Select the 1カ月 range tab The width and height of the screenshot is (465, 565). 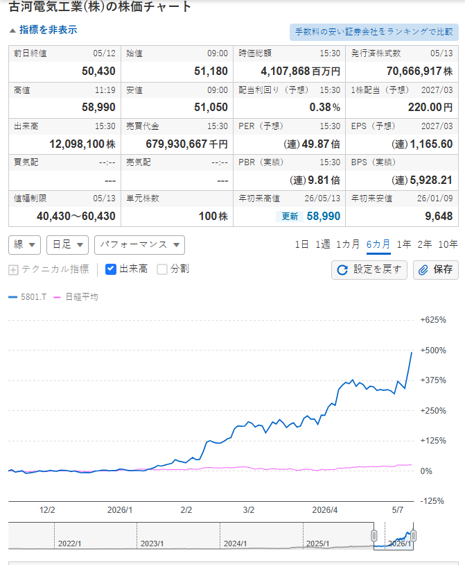tap(348, 244)
